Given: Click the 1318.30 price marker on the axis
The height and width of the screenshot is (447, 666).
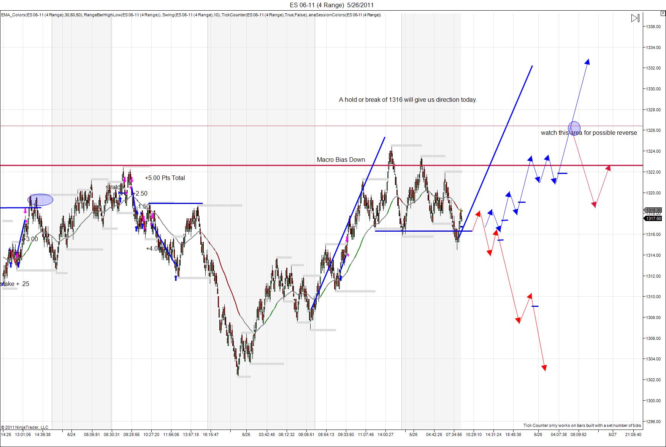Looking at the screenshot, I should (653, 210).
